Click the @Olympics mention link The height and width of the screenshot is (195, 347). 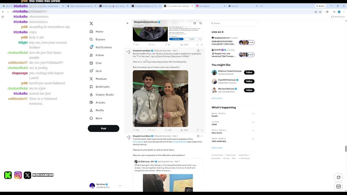click(138, 142)
